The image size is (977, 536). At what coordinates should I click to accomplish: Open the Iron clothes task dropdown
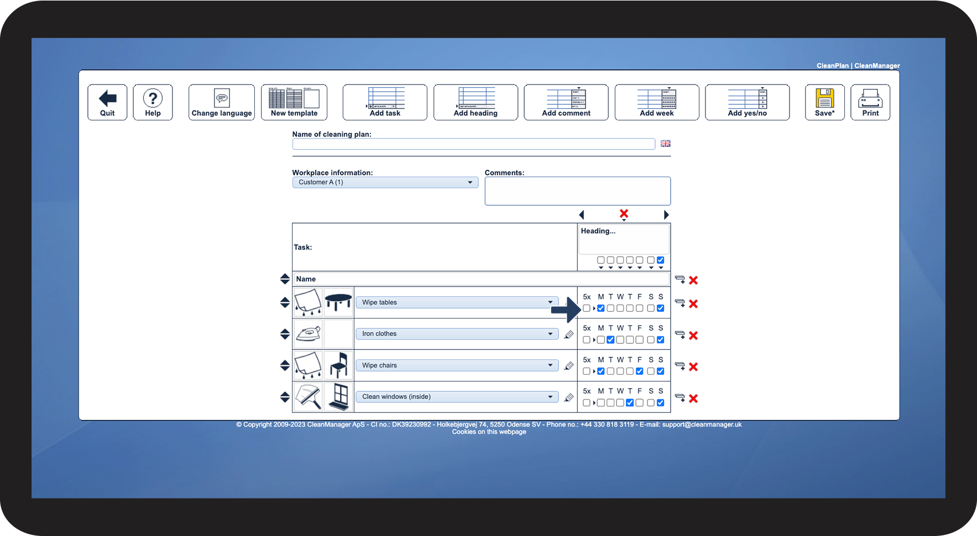(457, 334)
